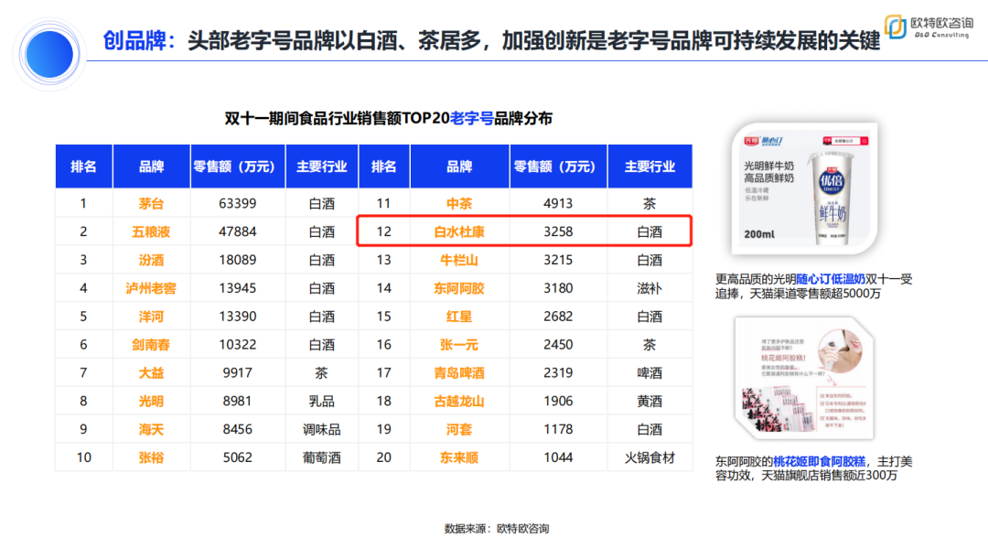Click industry cell 啤酒
This screenshot has width=988, height=548.
[x=650, y=373]
